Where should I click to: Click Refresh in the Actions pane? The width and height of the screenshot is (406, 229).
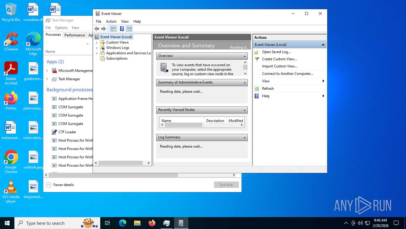tap(268, 89)
